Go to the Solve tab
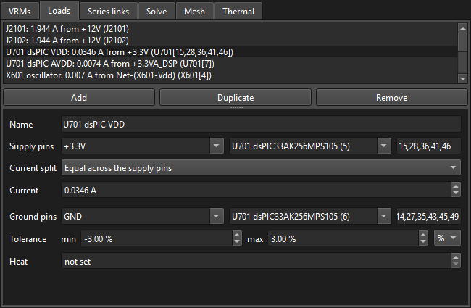The image size is (471, 308). point(157,12)
